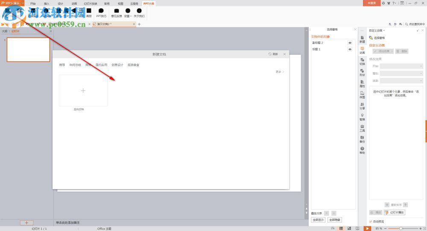Click 全部隐藏 button in selection pane

334,220
